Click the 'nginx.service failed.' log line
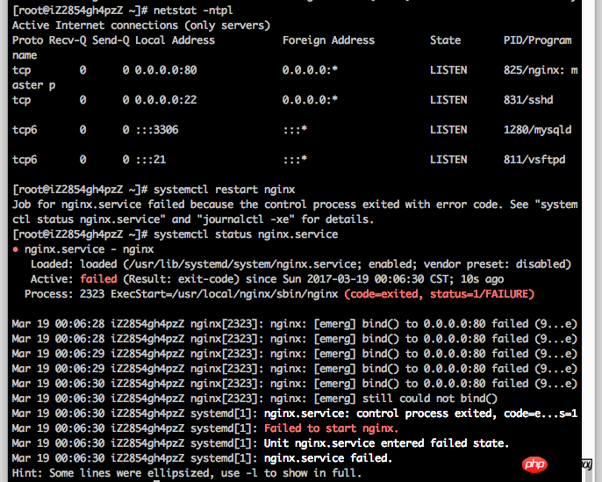This screenshot has width=602, height=482. pyautogui.click(x=328, y=458)
